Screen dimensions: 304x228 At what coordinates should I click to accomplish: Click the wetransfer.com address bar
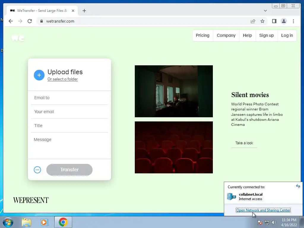(143, 21)
